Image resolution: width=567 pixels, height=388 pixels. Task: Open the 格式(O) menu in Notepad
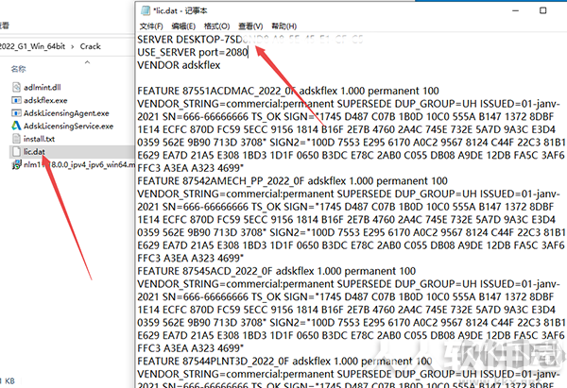click(216, 26)
